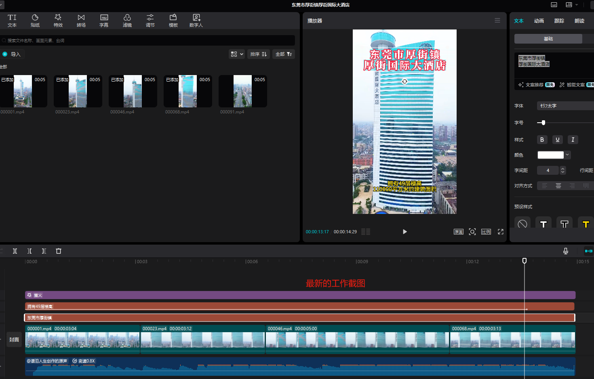Open the 字幕 subtitles panel
The width and height of the screenshot is (594, 379).
[104, 21]
